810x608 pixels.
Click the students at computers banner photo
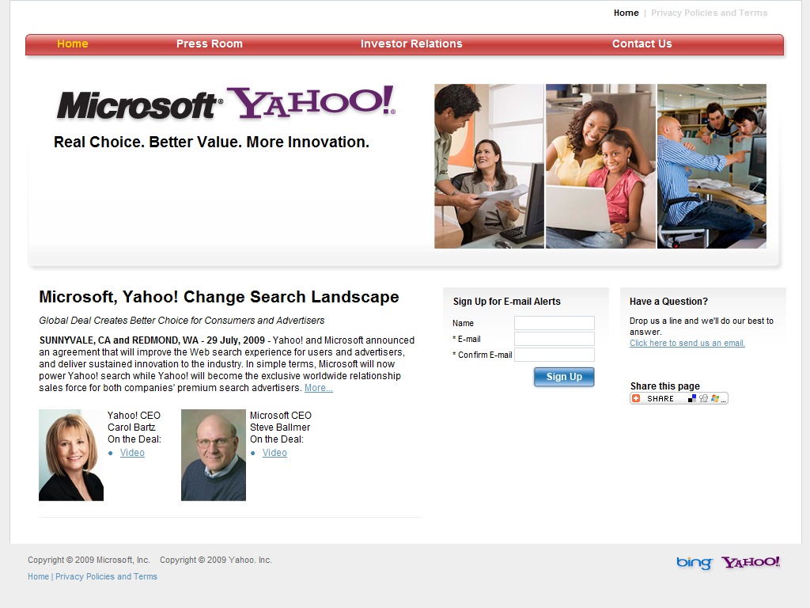tap(712, 166)
